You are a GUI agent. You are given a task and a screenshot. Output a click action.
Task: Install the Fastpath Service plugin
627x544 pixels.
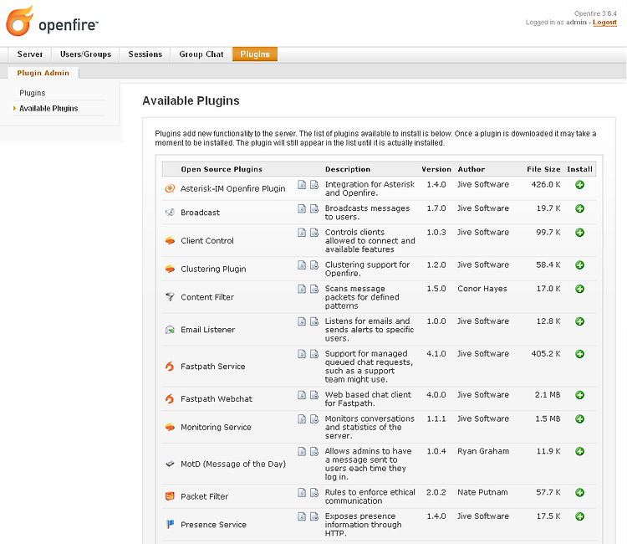click(x=579, y=354)
